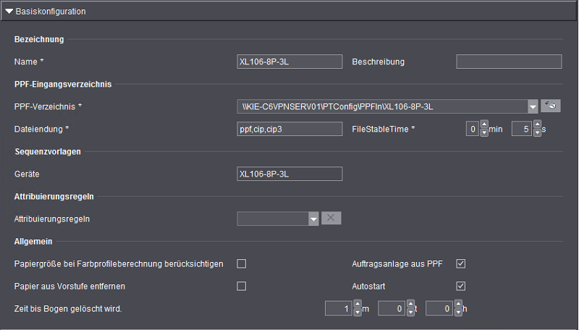Increase FileStableTime seconds with up arrow

coord(537,125)
